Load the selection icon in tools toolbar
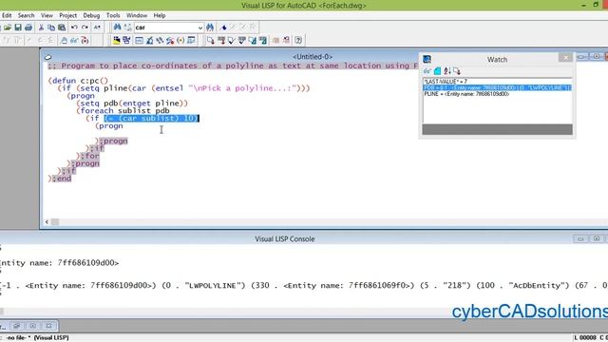 tap(221, 40)
